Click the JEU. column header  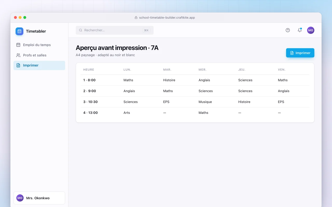pos(242,70)
